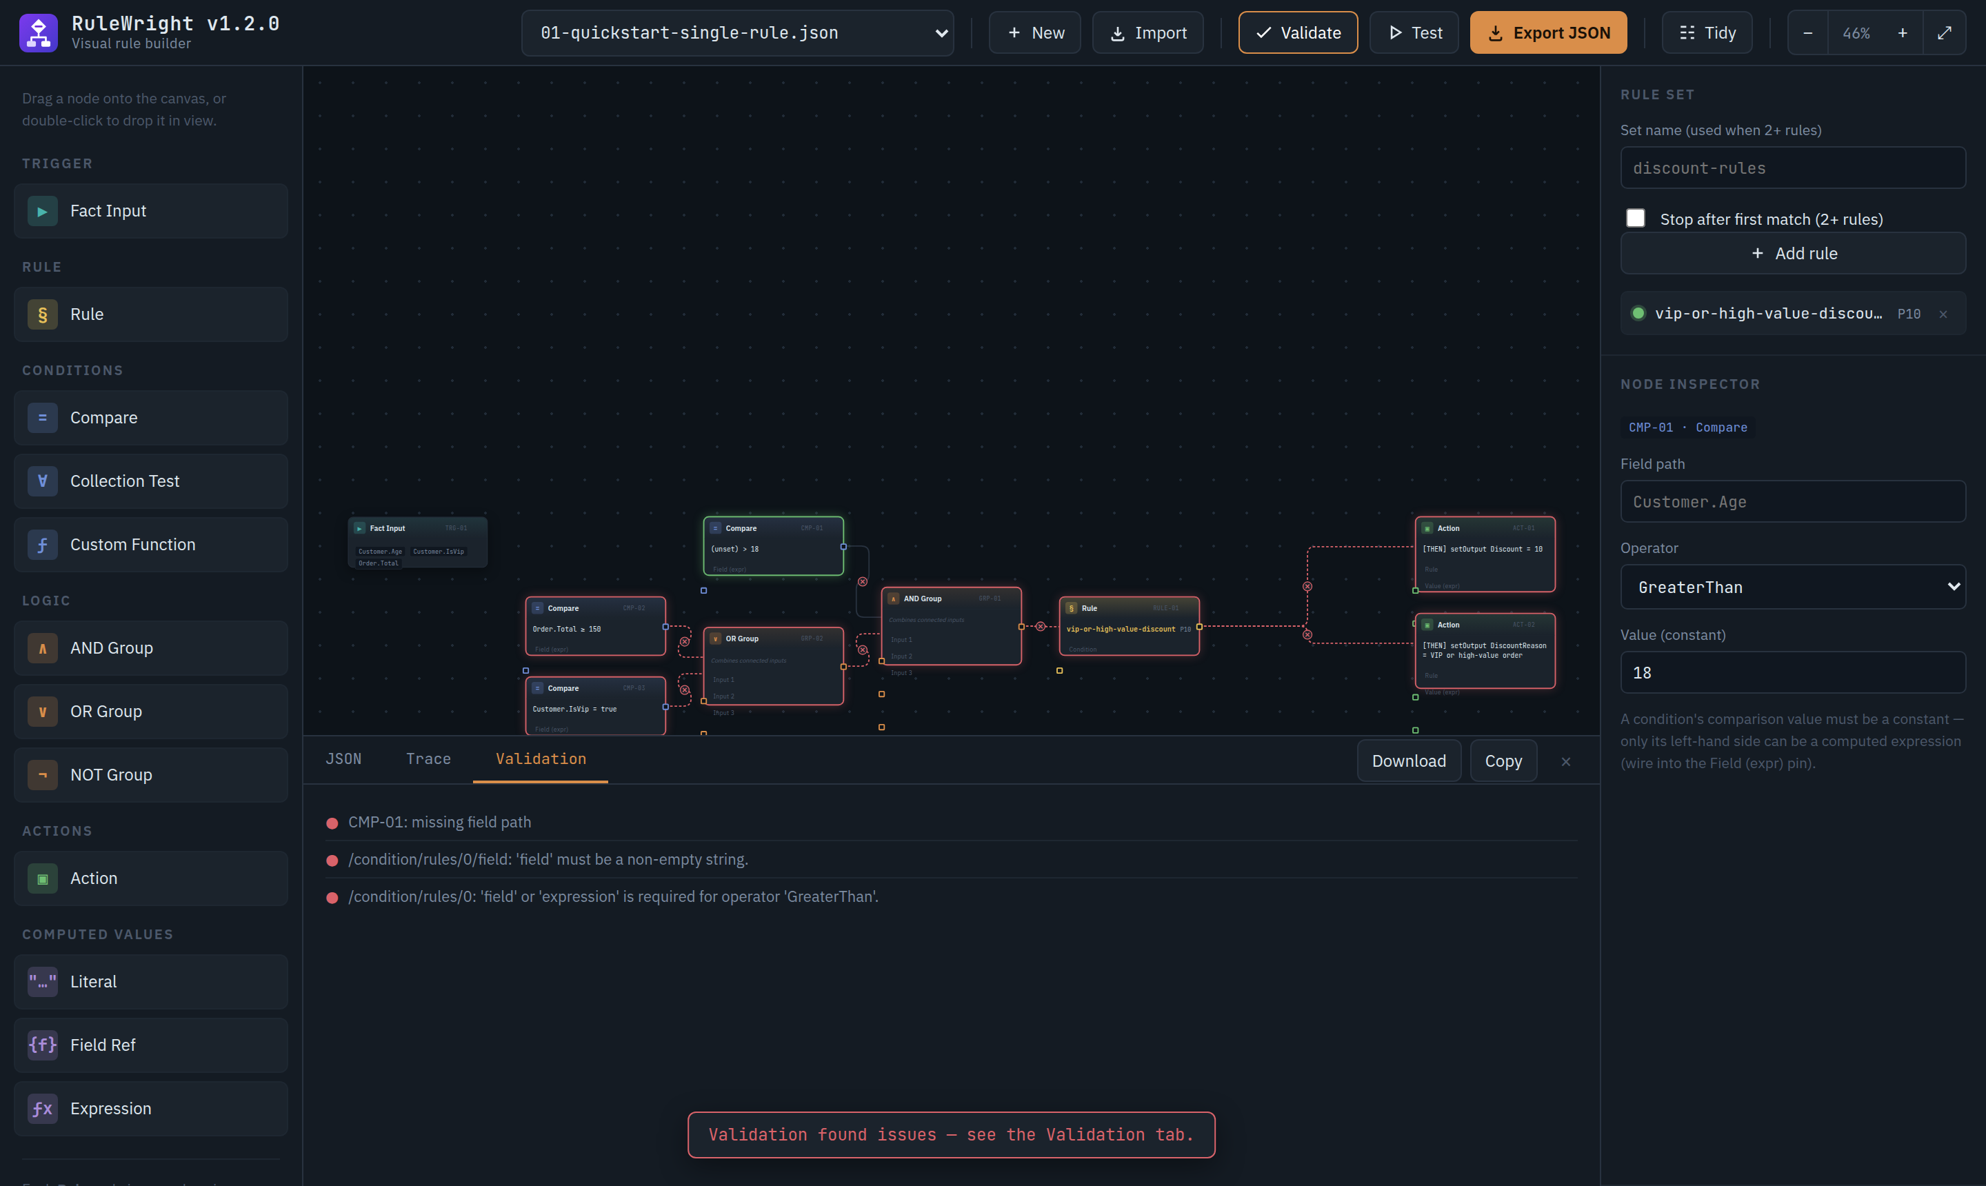This screenshot has width=1986, height=1186.
Task: Run Validate on the rule
Action: coord(1297,33)
